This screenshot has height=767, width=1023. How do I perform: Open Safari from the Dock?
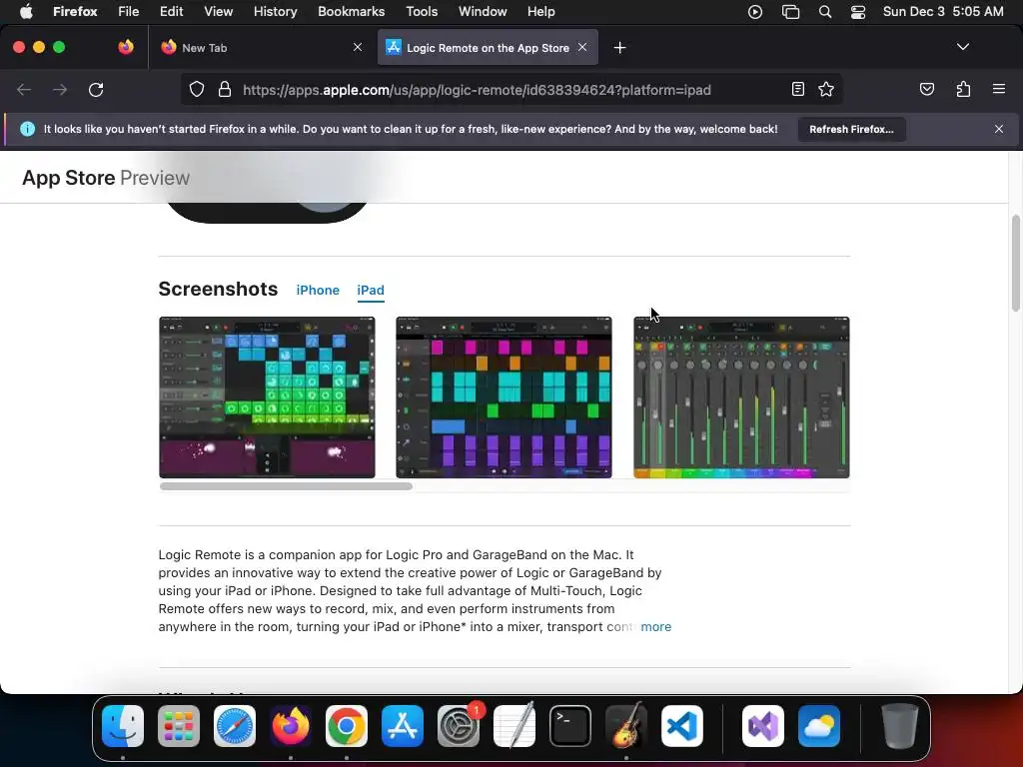tap(235, 726)
